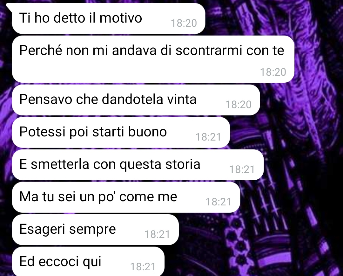Tap the 'Potessi poi starti buono' message
The height and width of the screenshot is (276, 343).
click(x=93, y=132)
